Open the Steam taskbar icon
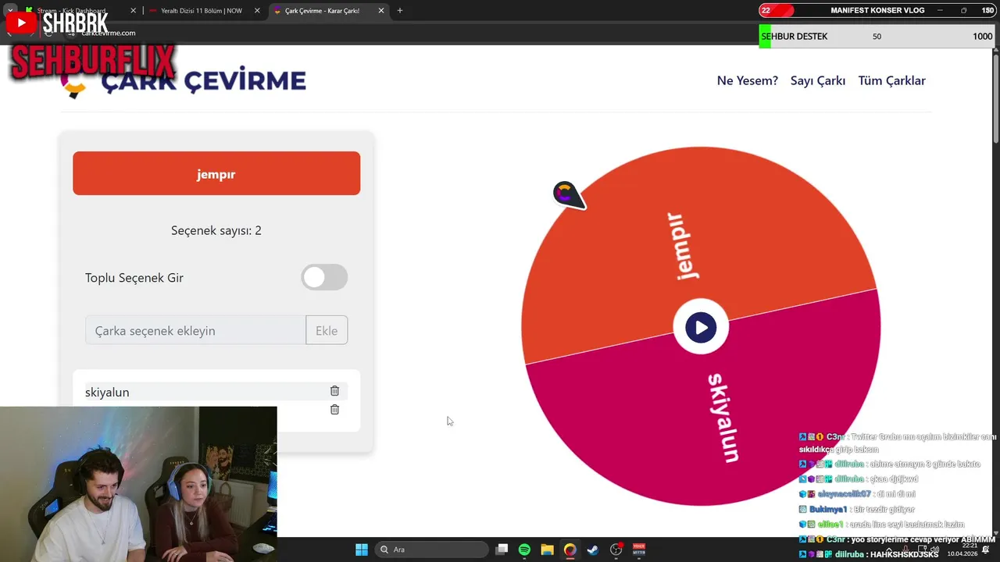 pyautogui.click(x=593, y=550)
